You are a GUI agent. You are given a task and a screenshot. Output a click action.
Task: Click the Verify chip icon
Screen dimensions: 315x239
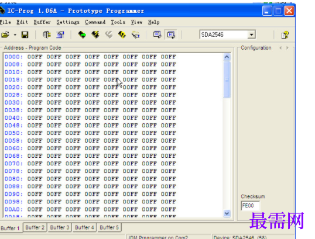pos(136,35)
